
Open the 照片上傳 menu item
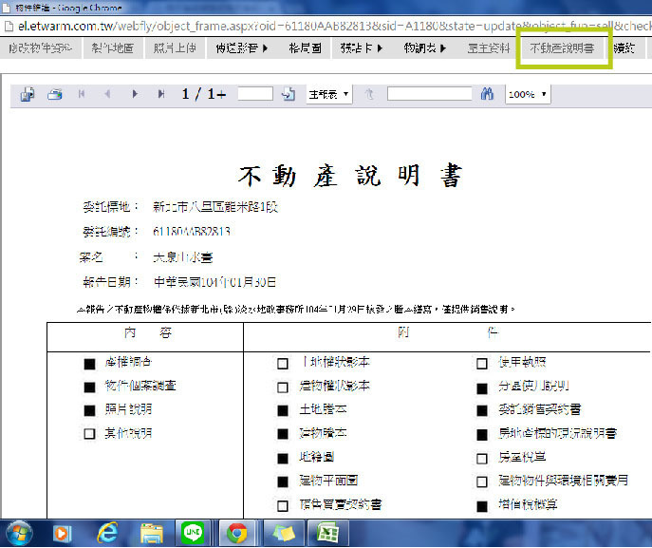pos(175,48)
